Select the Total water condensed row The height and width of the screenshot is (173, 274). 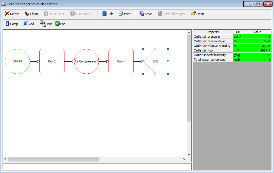pos(232,60)
